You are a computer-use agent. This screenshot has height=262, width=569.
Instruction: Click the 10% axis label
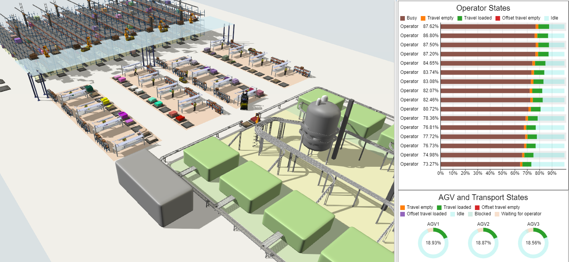[x=453, y=173]
